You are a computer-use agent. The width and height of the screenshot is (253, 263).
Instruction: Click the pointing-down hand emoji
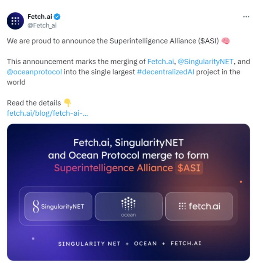(67, 103)
